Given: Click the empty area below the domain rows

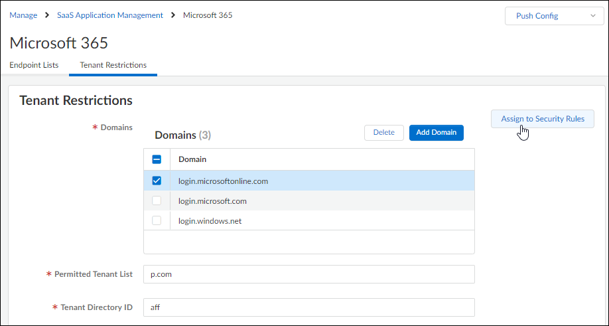Looking at the screenshot, I should (x=308, y=242).
